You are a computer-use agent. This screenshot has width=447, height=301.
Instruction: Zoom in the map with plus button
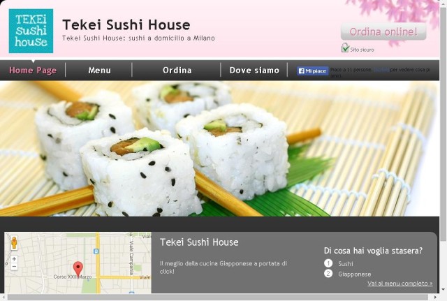(14, 259)
